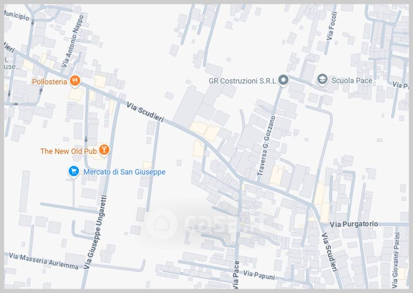Viewport: 413px width, 293px height.
Task: Click the Via Masseria Auriemma street label
Action: [x=44, y=261]
